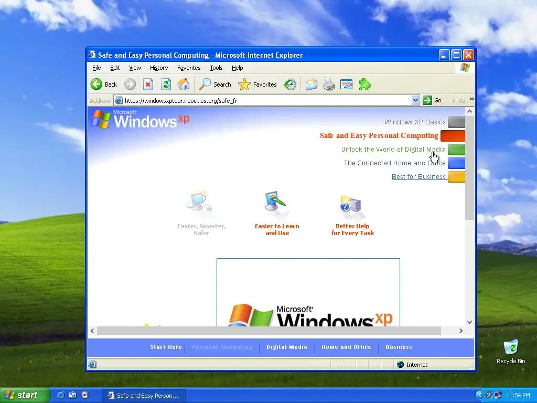Click the Windows XP video thumbnail
The width and height of the screenshot is (537, 403).
pyautogui.click(x=308, y=292)
